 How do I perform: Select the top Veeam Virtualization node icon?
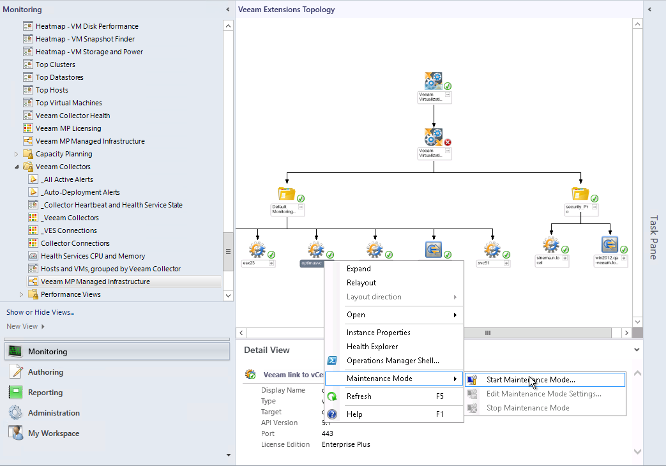(x=433, y=81)
